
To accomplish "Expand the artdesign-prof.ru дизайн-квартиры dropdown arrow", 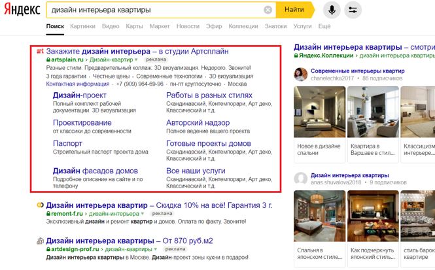I will point(156,249).
